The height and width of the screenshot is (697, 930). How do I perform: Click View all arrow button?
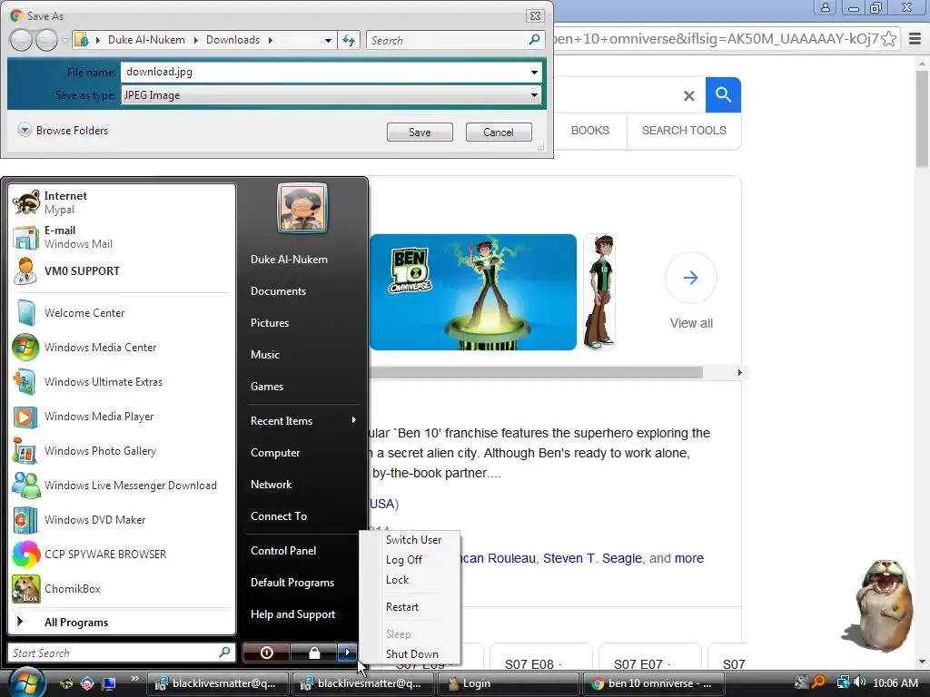[690, 278]
